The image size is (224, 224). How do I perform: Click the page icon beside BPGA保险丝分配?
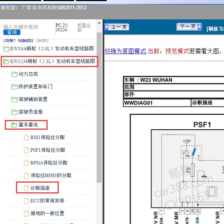[x=26, y=163]
